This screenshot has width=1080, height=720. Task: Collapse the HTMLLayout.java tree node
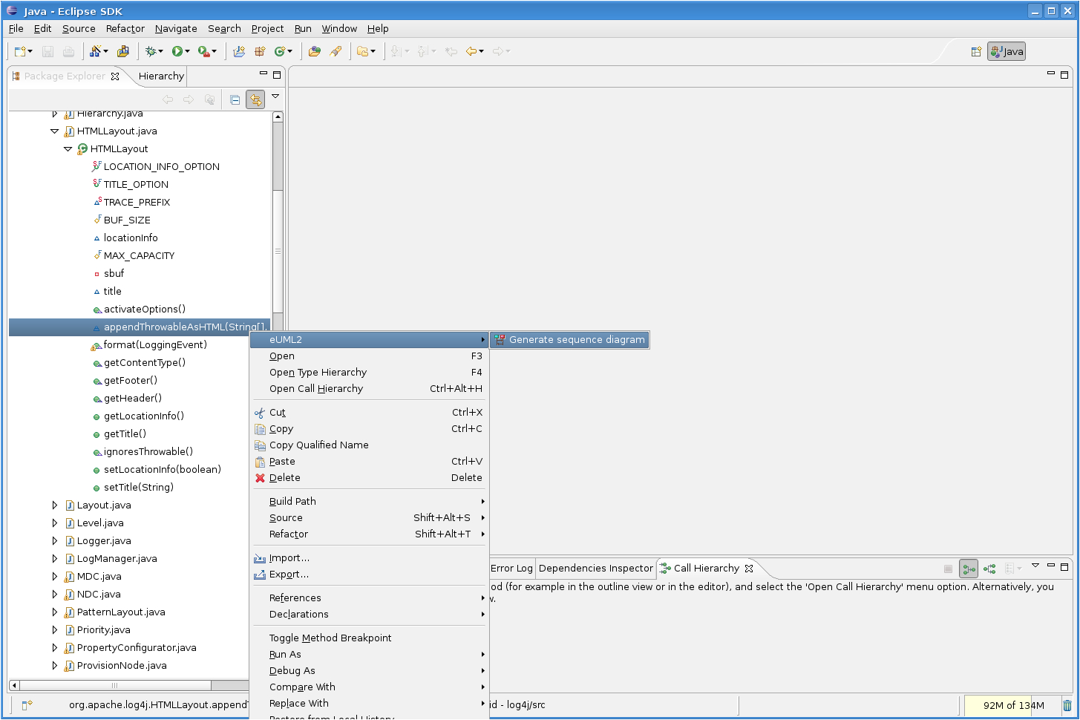point(54,131)
